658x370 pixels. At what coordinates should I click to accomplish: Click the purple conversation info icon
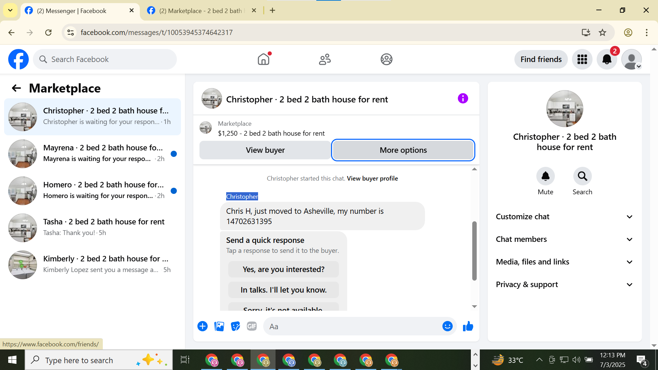coord(463,99)
